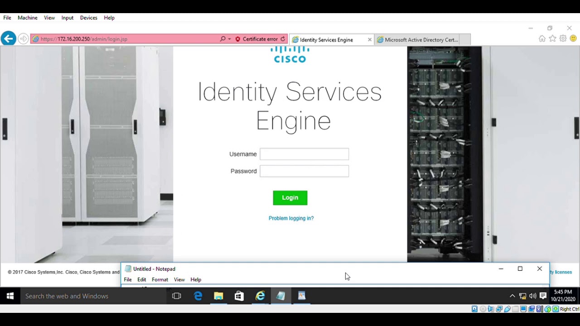Viewport: 580px width, 326px height.
Task: View the Certificate error warning
Action: [x=256, y=39]
